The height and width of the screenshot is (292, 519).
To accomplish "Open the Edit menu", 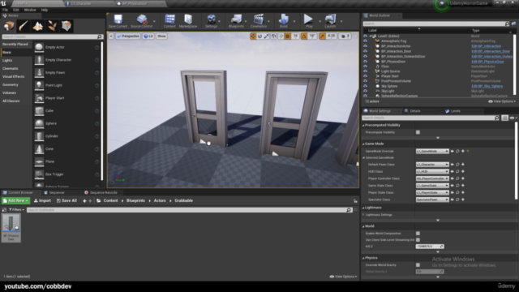I will coord(16,10).
